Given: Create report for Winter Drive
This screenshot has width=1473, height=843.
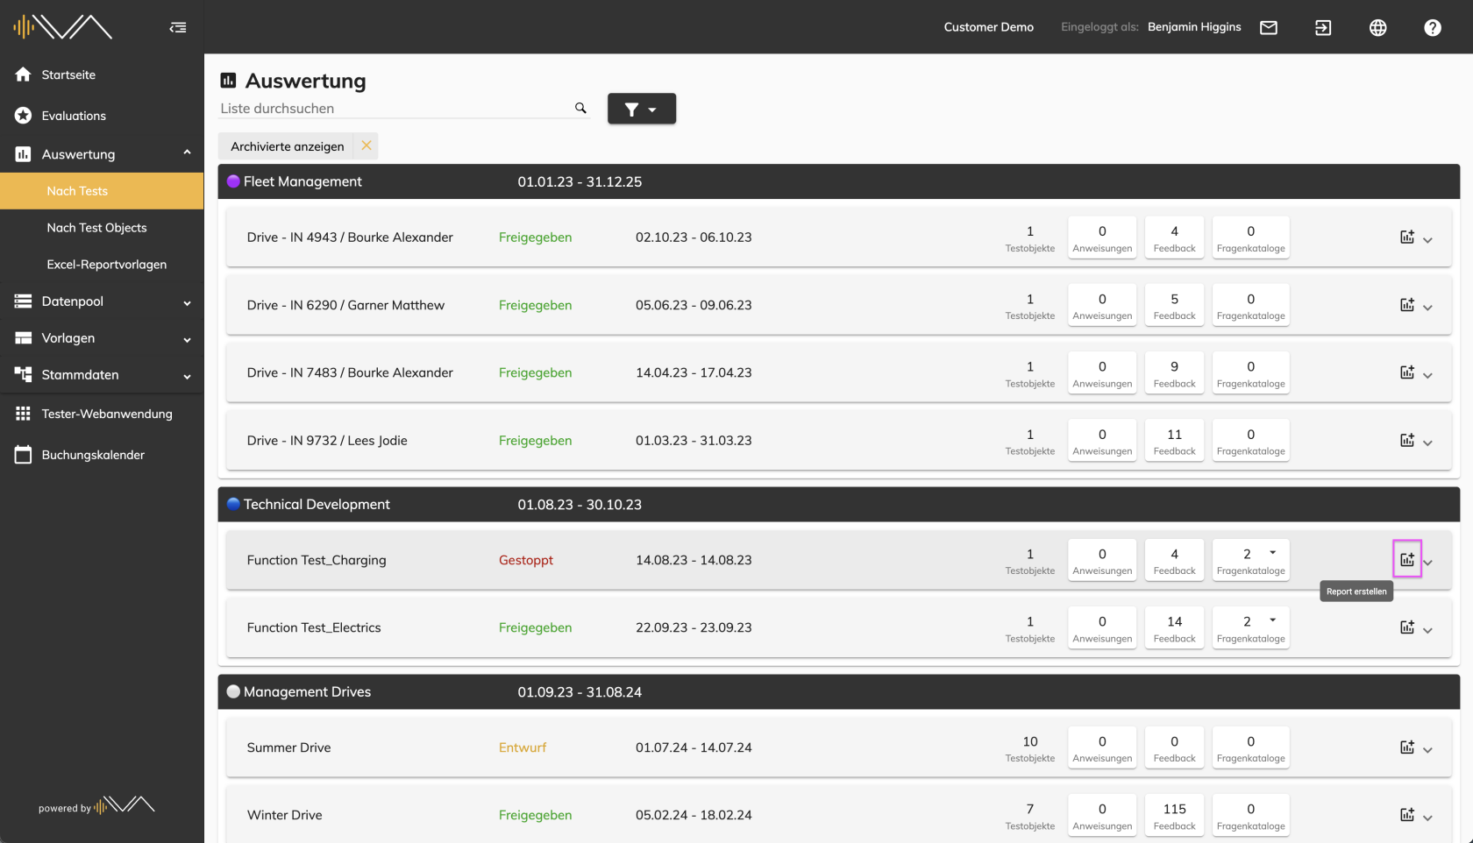Looking at the screenshot, I should click(x=1407, y=815).
